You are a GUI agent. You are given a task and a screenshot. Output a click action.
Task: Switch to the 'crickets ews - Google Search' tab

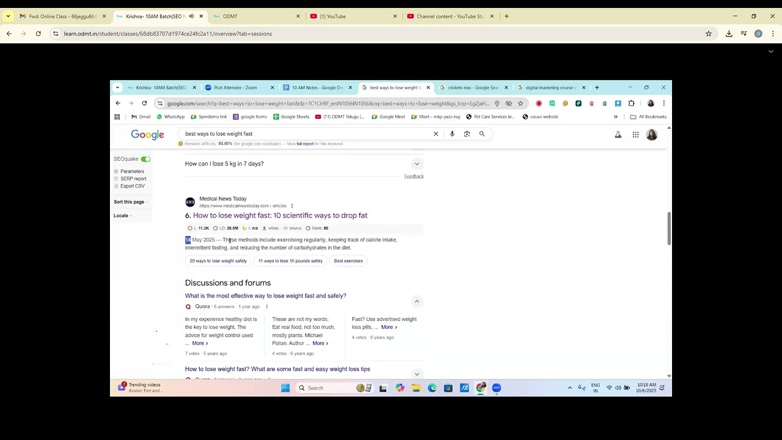(473, 87)
